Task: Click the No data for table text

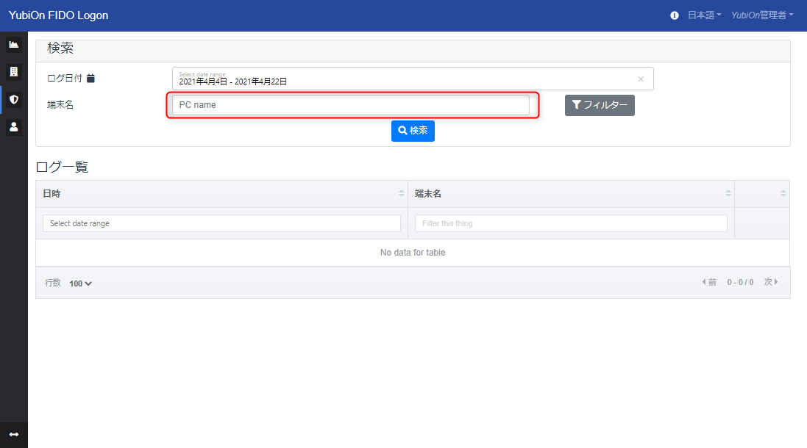Action: 413,253
